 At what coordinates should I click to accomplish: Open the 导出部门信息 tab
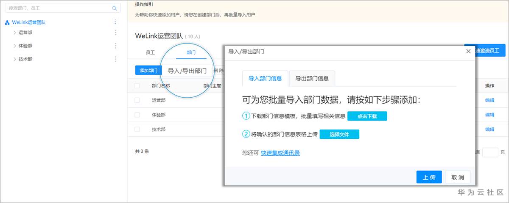point(312,78)
